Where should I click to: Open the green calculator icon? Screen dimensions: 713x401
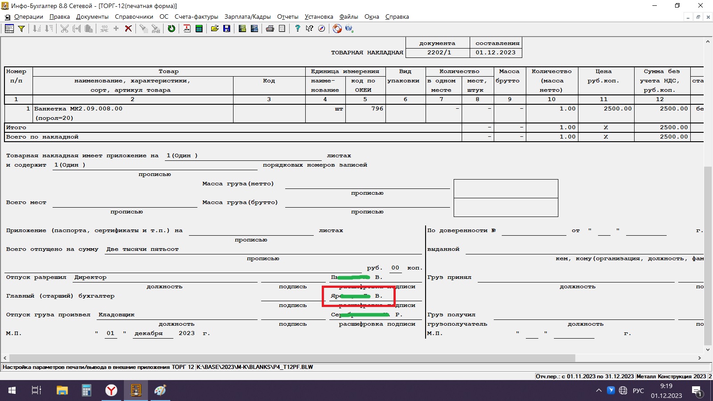pyautogui.click(x=199, y=29)
